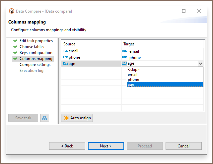Switch to the Keys configuration step
Image resolution: width=213 pixels, height=164 pixels.
(36, 53)
